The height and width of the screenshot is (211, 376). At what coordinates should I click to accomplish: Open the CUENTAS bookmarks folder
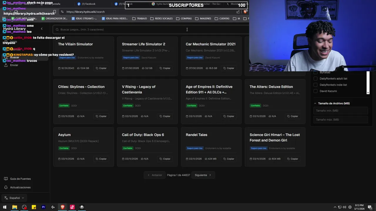(222, 18)
